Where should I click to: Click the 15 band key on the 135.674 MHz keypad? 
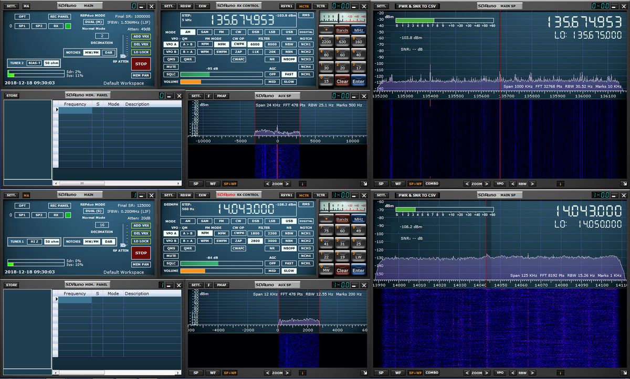pos(326,81)
